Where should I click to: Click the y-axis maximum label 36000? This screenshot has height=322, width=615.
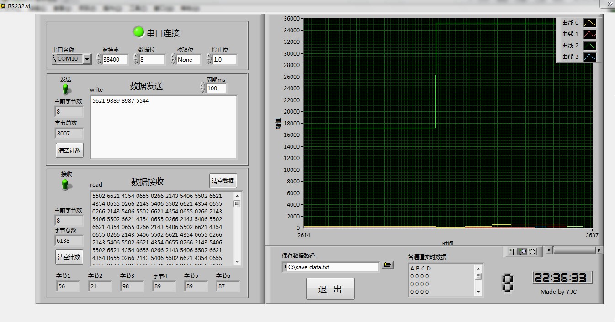(x=292, y=19)
